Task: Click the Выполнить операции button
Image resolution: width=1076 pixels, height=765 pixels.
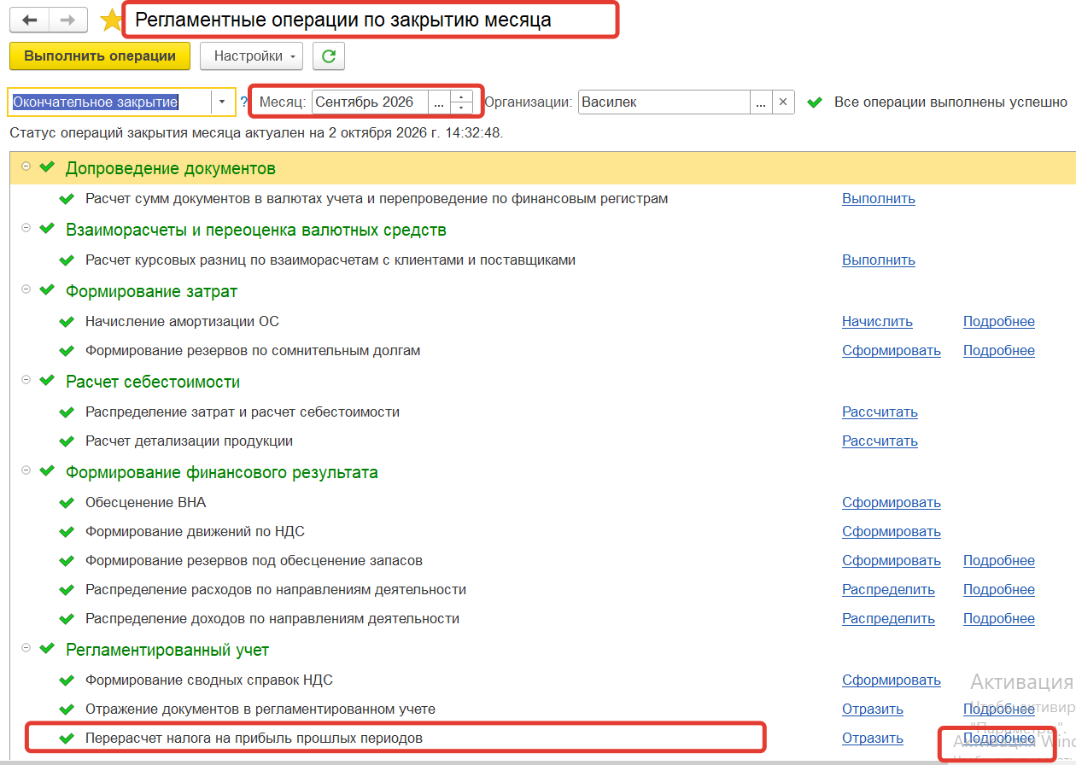Action: (x=100, y=56)
